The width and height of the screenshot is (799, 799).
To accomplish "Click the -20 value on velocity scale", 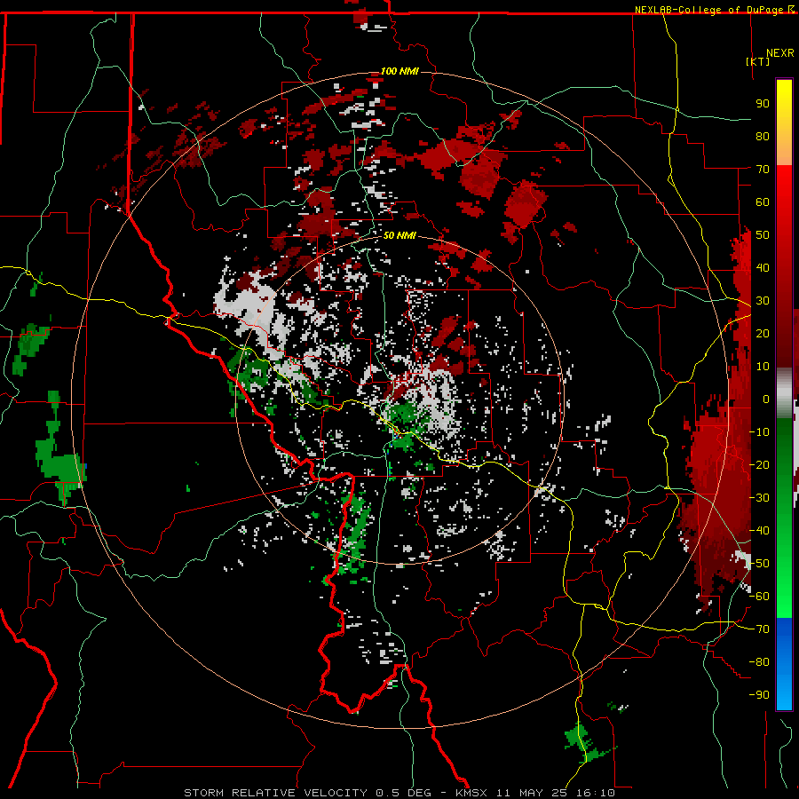I will click(x=759, y=464).
